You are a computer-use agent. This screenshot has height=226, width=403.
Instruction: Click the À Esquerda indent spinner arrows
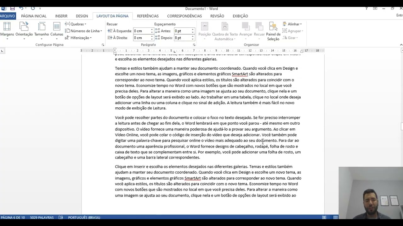152,31
